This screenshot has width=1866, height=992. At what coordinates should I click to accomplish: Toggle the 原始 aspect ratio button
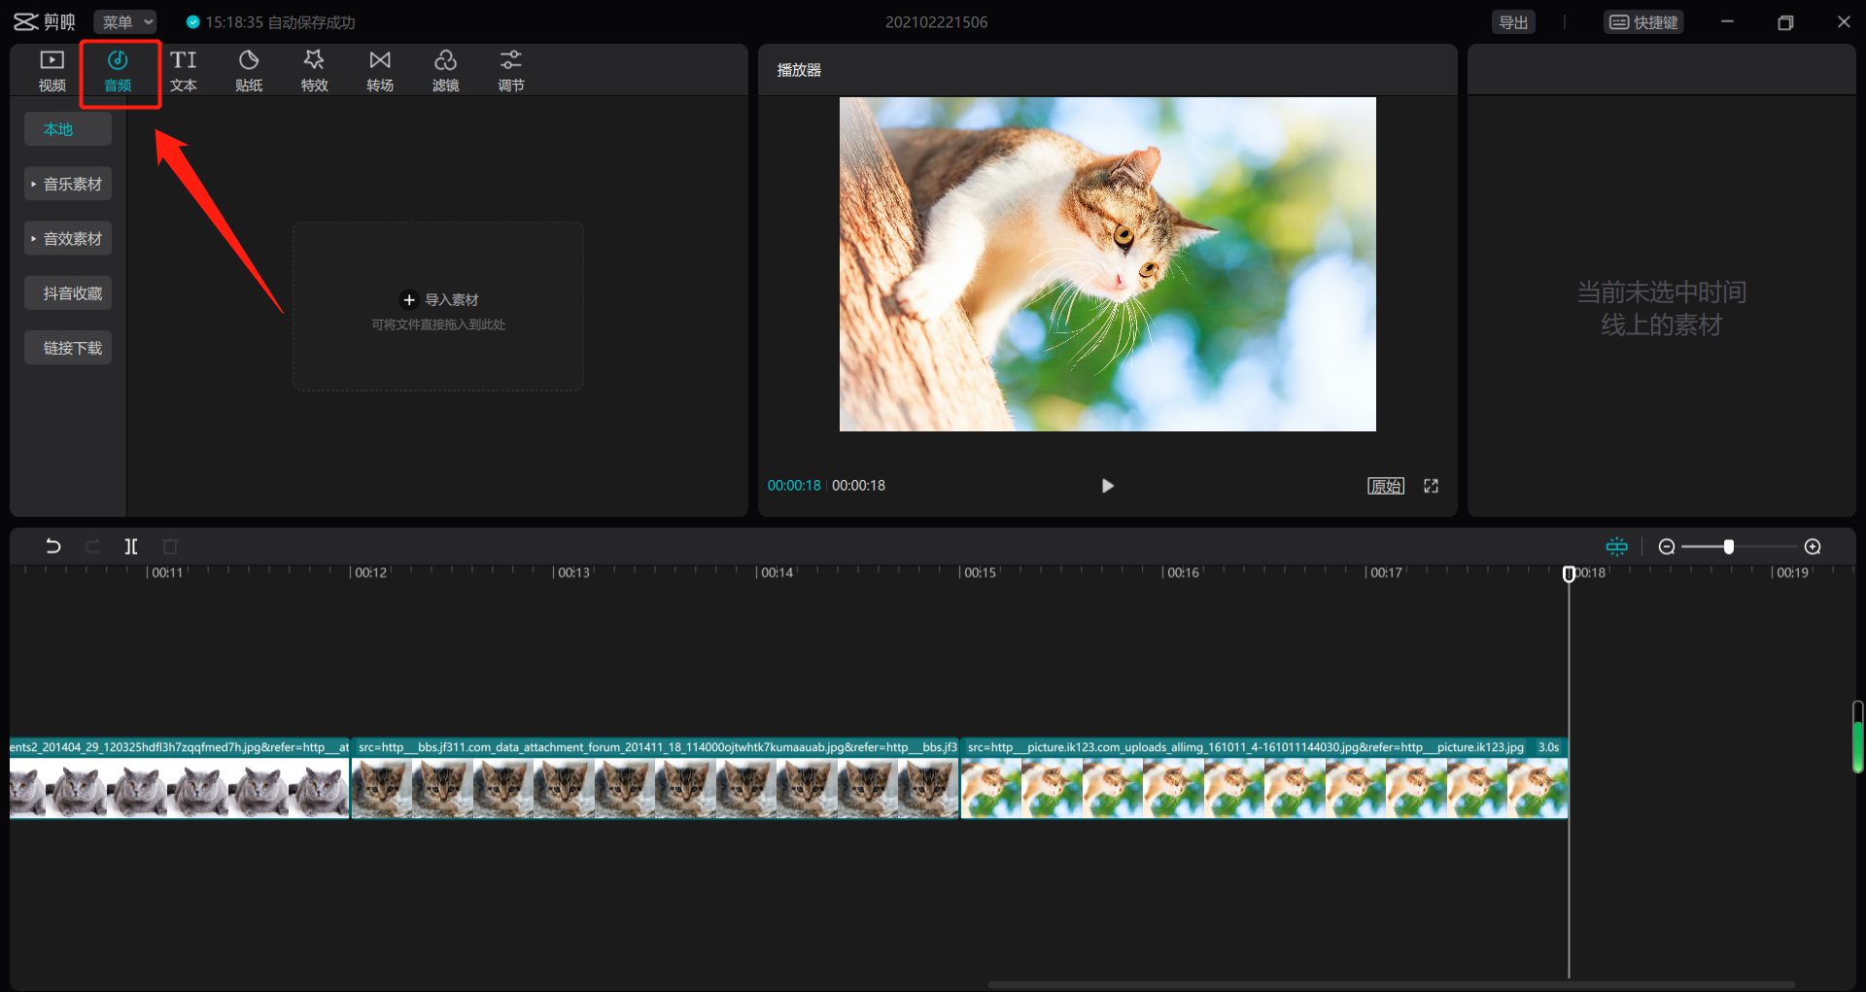pos(1385,486)
